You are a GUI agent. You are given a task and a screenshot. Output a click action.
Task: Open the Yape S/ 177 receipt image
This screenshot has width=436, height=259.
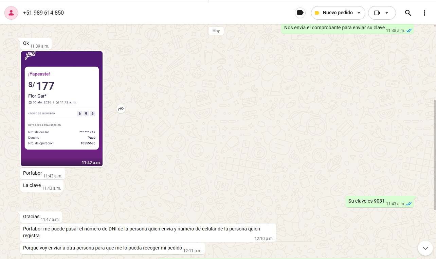click(62, 109)
